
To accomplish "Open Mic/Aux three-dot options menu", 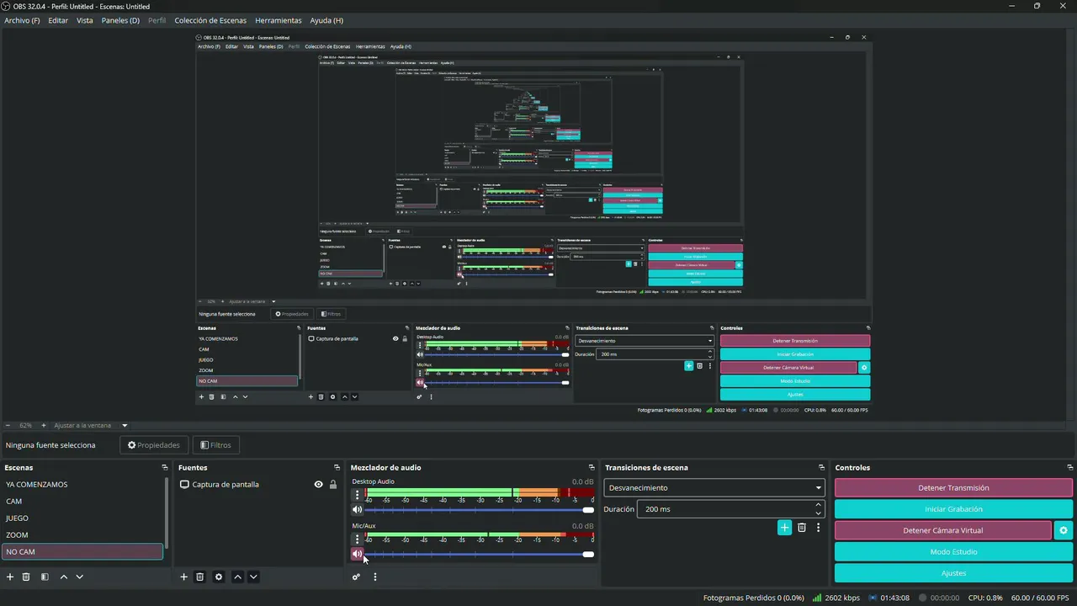I will point(358,539).
